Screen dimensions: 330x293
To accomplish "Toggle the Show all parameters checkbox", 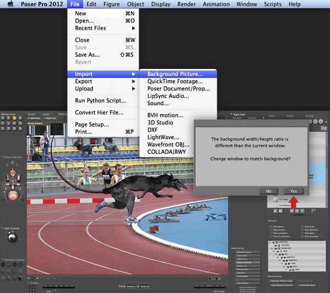I will click(271, 236).
